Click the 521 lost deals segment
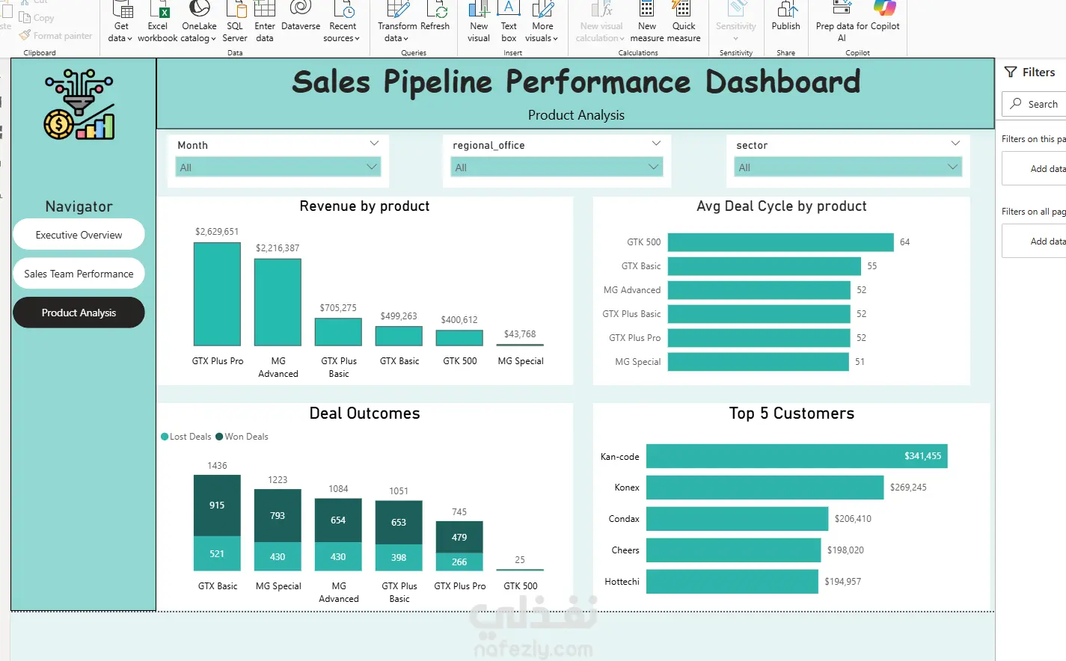Screen dimensions: 1066x661 click(217, 553)
